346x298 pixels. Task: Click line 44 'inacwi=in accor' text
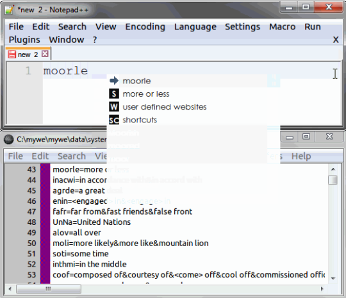(x=79, y=180)
